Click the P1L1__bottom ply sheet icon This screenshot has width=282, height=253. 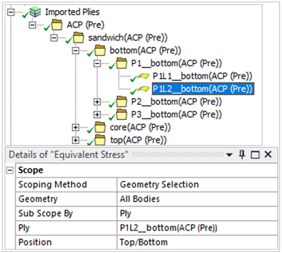[x=143, y=76]
